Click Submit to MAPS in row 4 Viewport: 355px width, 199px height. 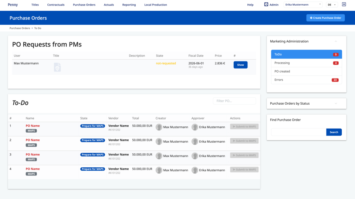click(x=244, y=170)
